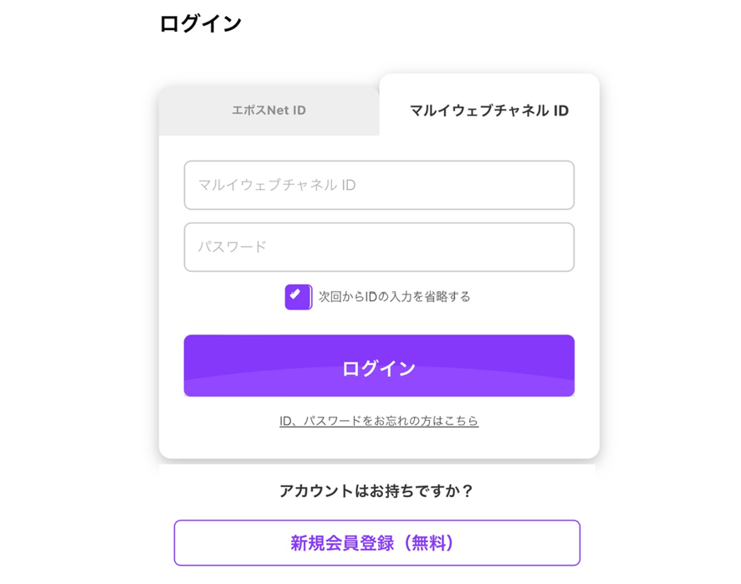Submit the form with the ログイン button
Viewport: 741px width, 584px height.
[x=379, y=366]
